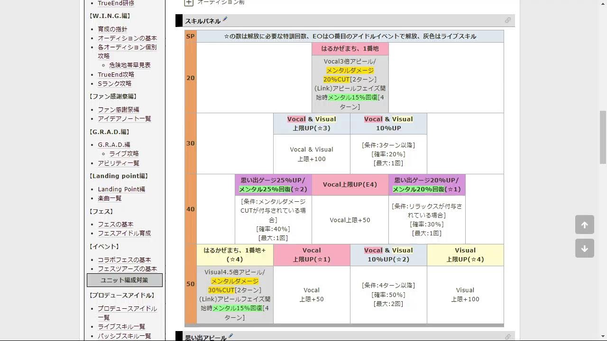607x341 pixels.
Task: Edit the スキルパネル section via pencil icon
Action: pyautogui.click(x=225, y=19)
